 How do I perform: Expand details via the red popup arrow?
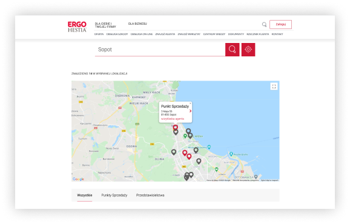pyautogui.click(x=190, y=111)
